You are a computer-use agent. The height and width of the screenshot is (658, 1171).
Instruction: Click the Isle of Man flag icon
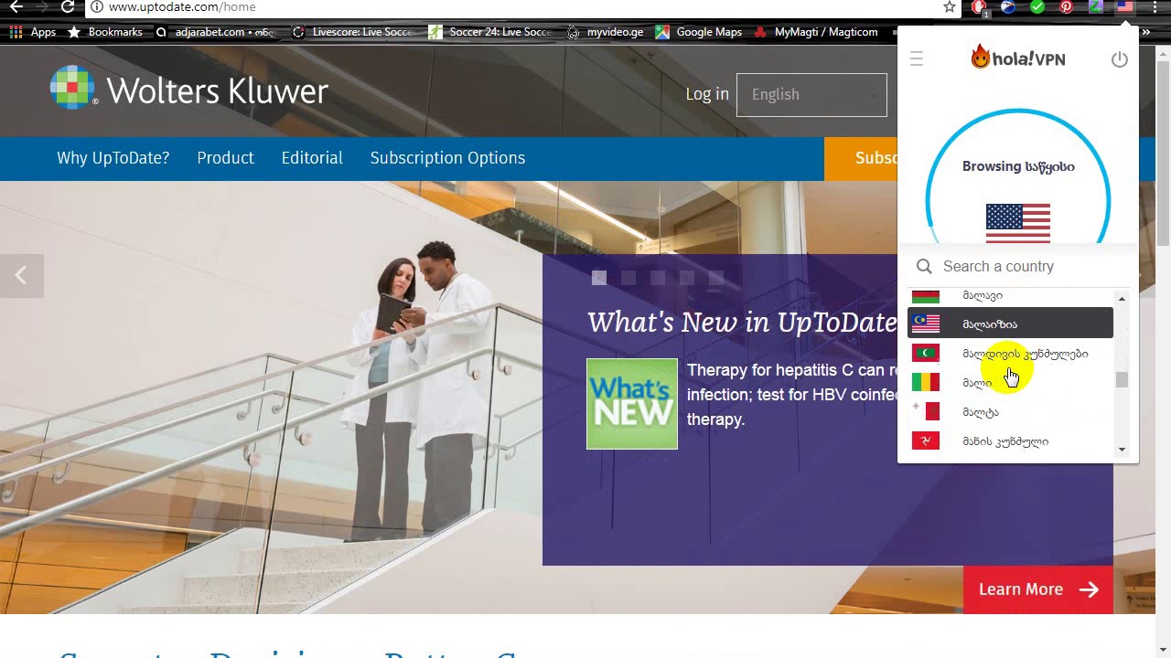click(926, 441)
